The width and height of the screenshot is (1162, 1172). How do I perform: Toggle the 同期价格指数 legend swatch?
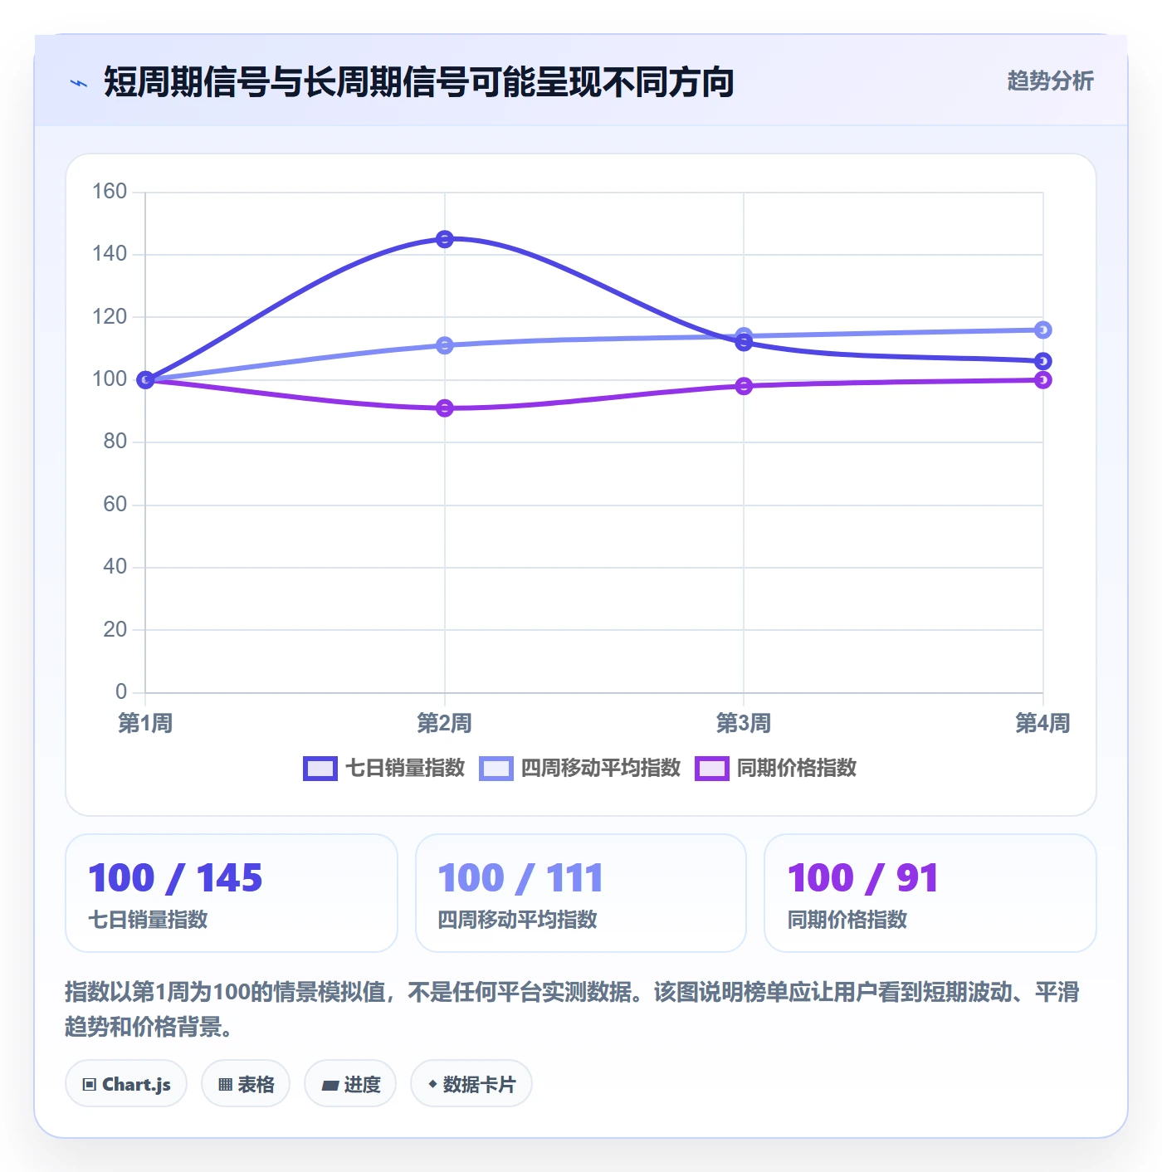click(712, 769)
